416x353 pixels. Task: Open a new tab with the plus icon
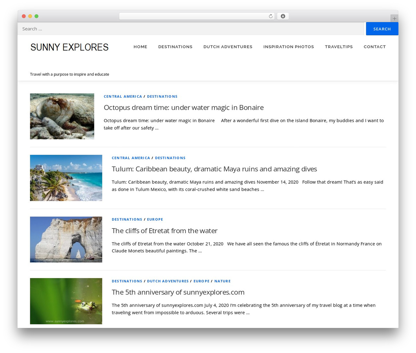394,19
